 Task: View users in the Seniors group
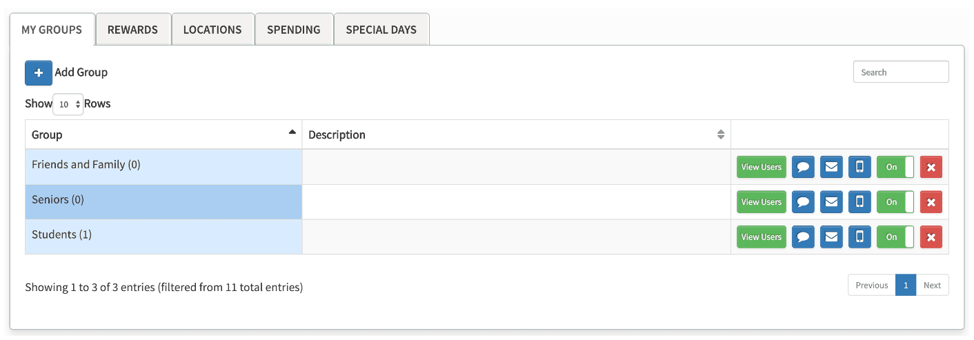tap(761, 202)
